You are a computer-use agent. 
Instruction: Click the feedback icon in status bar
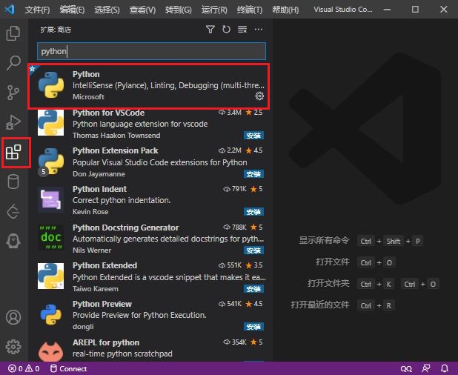click(x=426, y=368)
